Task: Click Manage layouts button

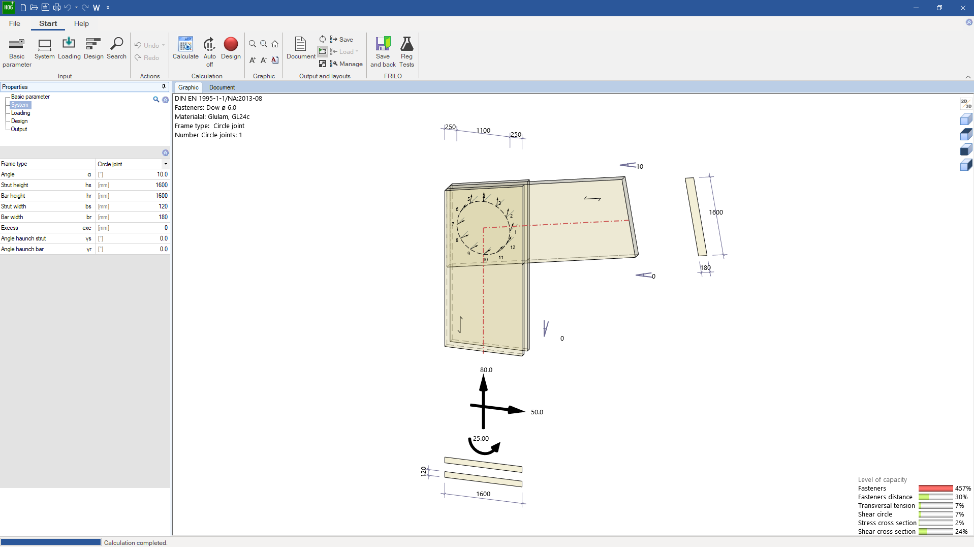Action: click(347, 64)
